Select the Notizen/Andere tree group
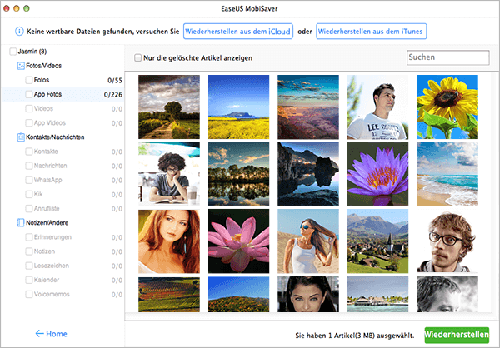The height and width of the screenshot is (348, 500). tap(47, 223)
